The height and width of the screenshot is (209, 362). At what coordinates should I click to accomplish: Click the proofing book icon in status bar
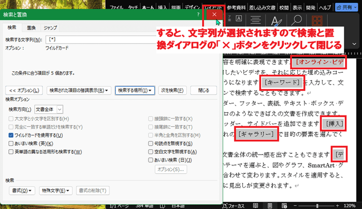[162, 206]
